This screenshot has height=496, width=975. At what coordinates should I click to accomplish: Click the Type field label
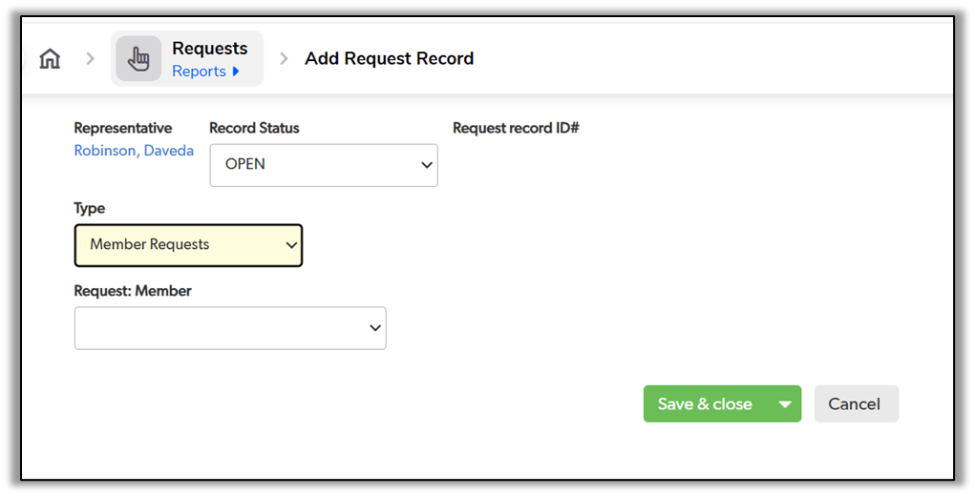coord(90,208)
